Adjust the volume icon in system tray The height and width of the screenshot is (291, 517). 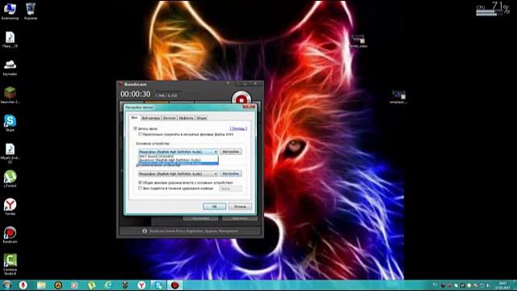coord(488,285)
